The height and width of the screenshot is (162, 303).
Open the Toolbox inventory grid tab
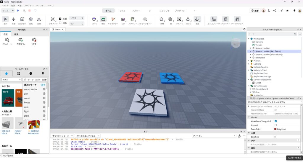[19, 73]
